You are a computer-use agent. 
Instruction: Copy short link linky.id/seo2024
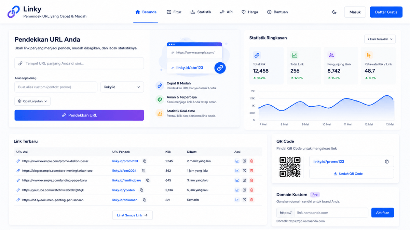click(143, 171)
